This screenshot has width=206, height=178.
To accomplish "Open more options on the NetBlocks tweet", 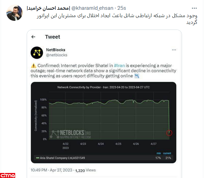I will click(174, 50).
